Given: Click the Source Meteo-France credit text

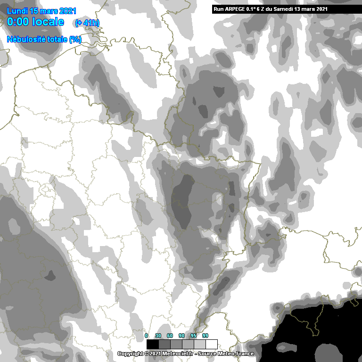Looking at the screenshot, I should (227, 354).
